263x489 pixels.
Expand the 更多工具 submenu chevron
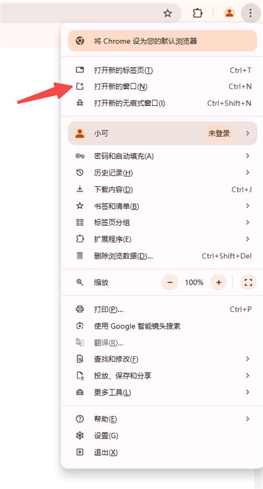point(247,392)
